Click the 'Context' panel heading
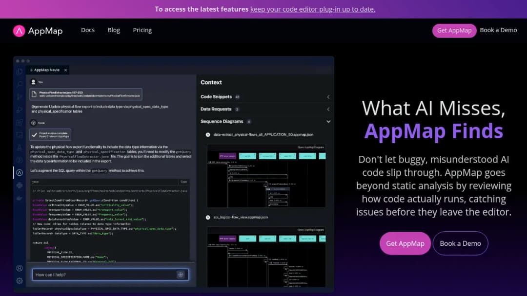Viewport: 527px width, 296px height. [x=211, y=82]
